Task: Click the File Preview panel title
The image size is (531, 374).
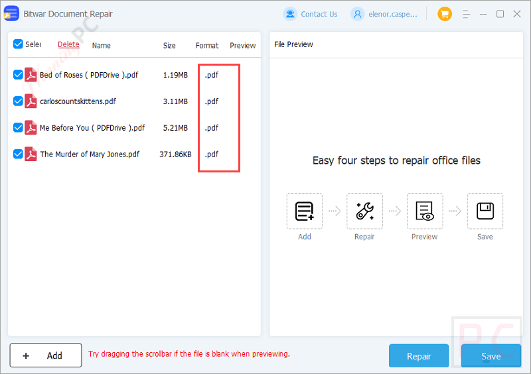Action: coord(293,44)
